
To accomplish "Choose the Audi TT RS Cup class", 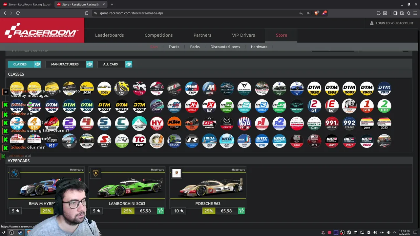I will point(174,88).
